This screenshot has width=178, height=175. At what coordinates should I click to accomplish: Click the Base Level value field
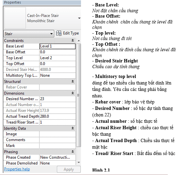coord(58,46)
